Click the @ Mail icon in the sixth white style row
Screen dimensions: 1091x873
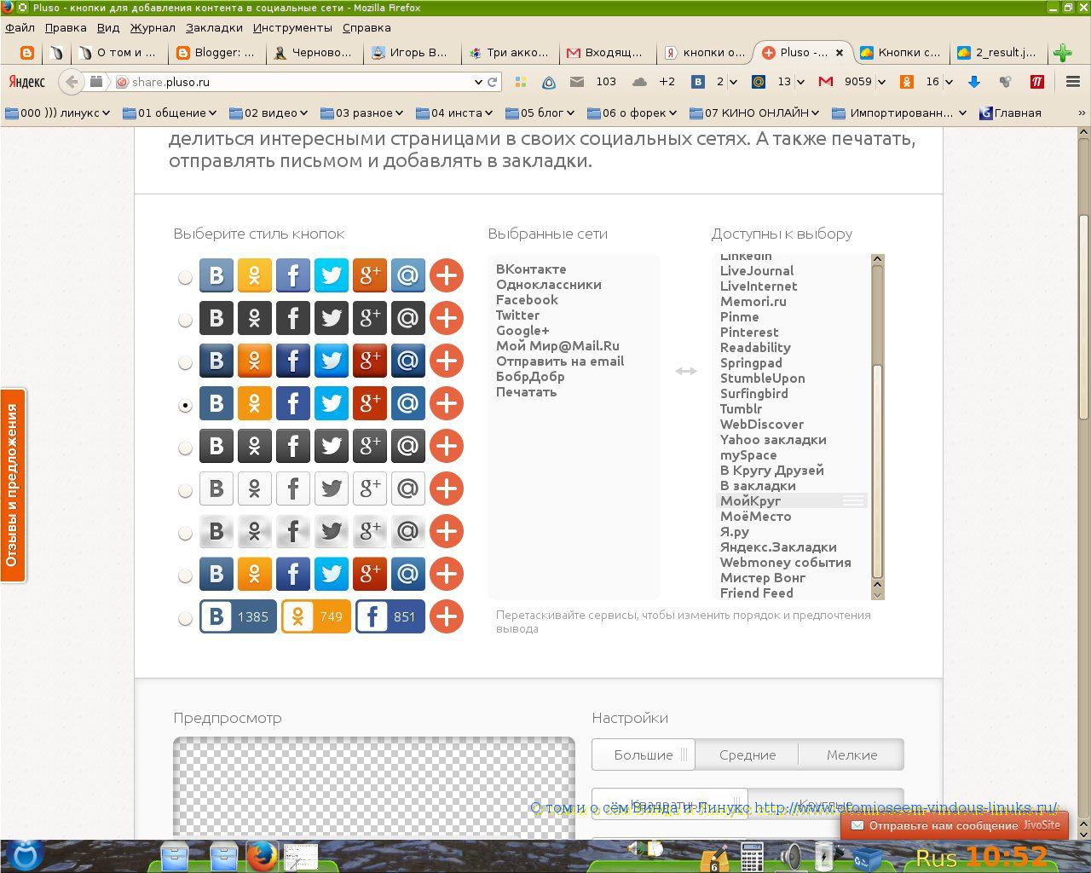(408, 489)
